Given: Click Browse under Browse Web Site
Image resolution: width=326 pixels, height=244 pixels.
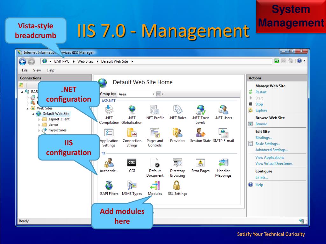Looking at the screenshot, I should point(261,124).
